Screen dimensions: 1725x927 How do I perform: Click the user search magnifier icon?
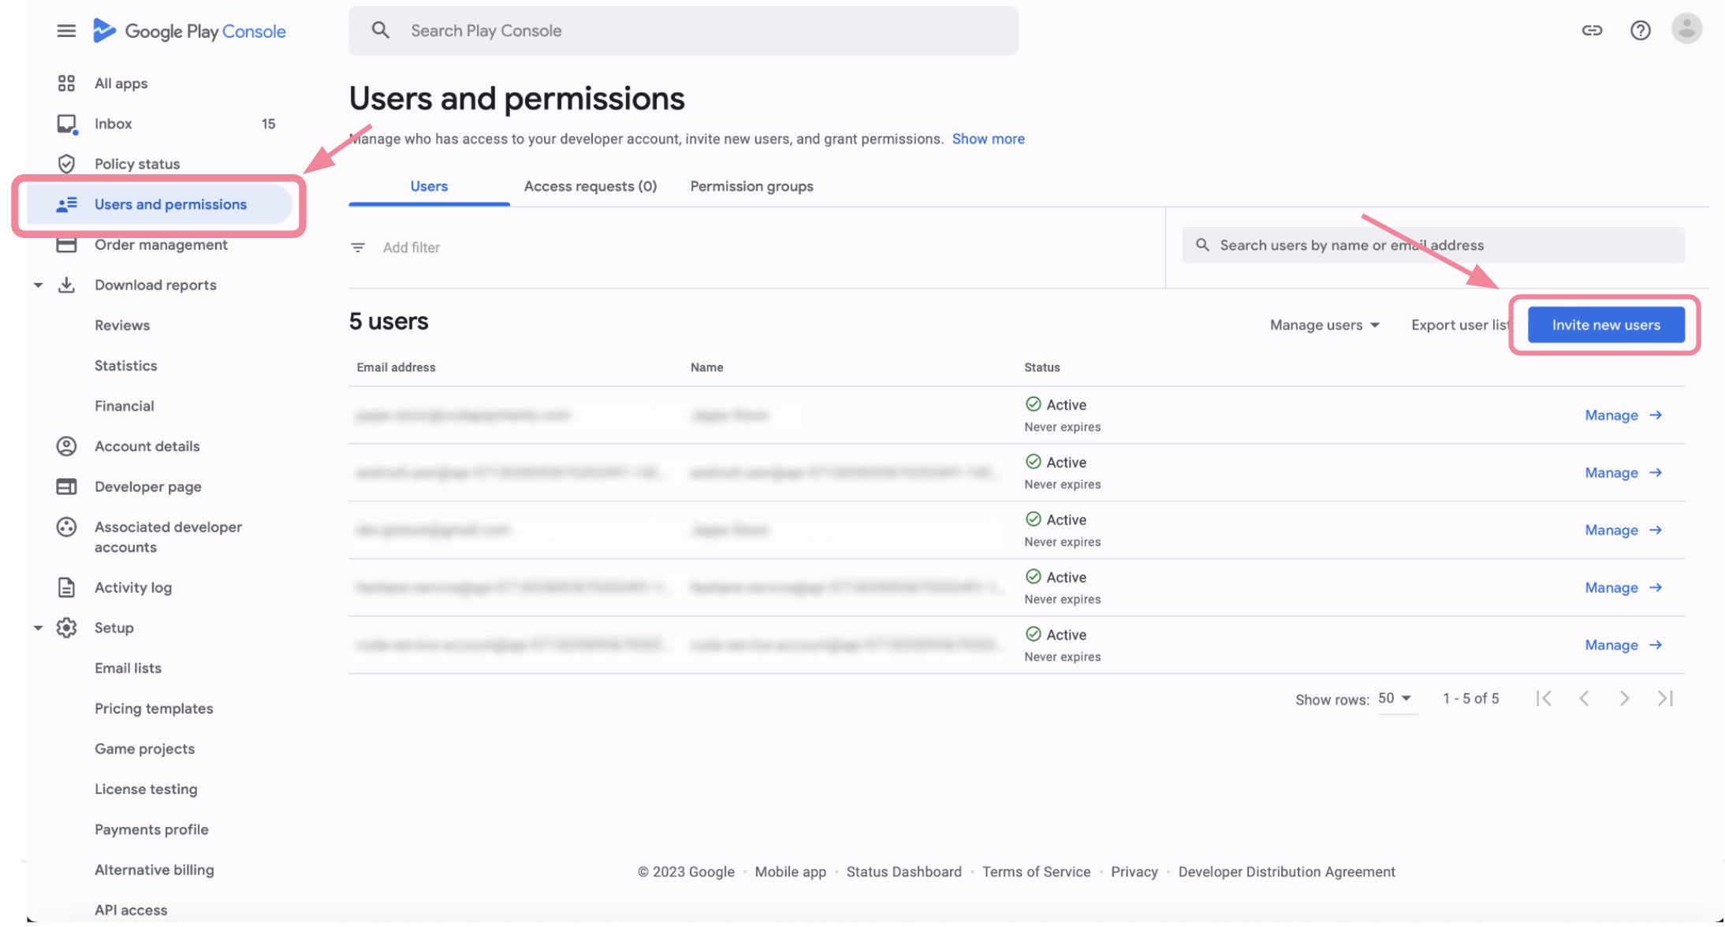[x=1202, y=245]
